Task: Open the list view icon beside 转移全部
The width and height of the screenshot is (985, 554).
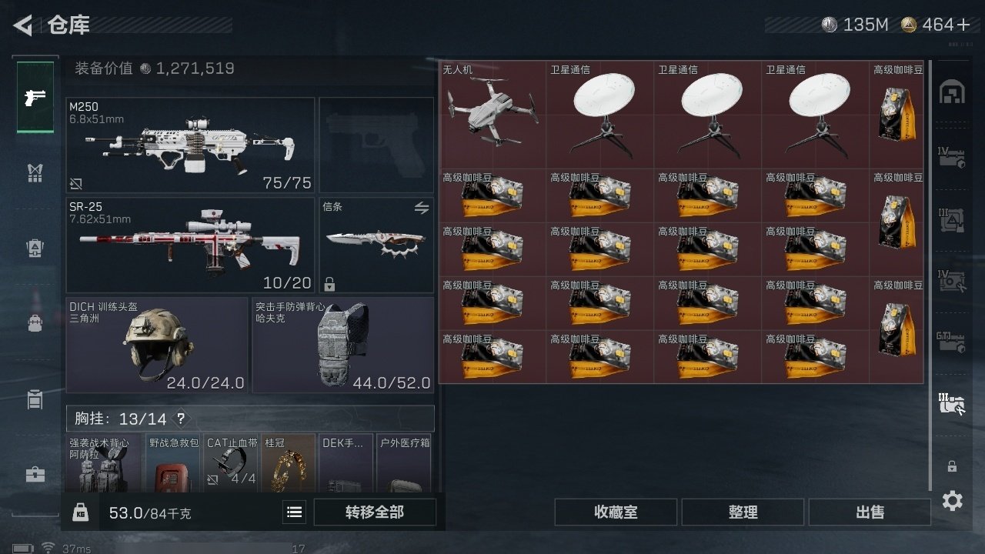Action: click(x=294, y=512)
